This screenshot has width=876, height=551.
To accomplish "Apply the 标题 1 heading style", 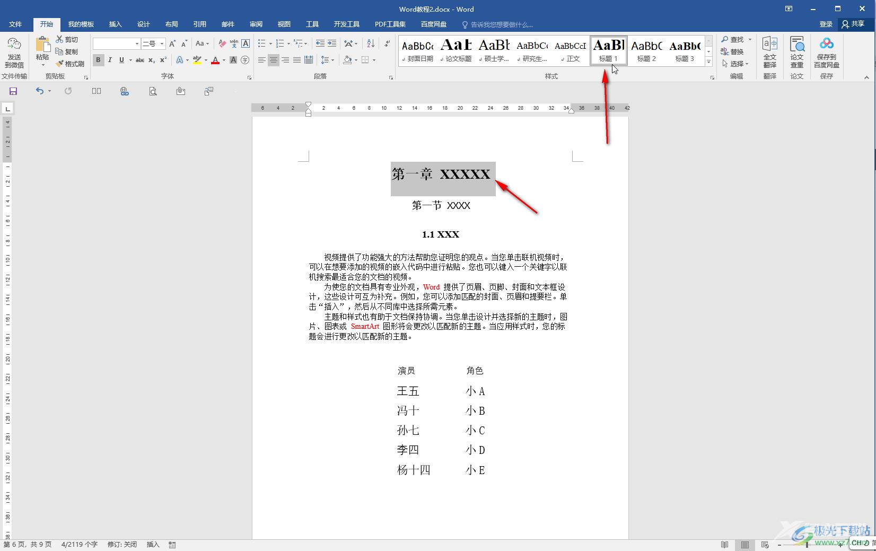I will tap(609, 51).
